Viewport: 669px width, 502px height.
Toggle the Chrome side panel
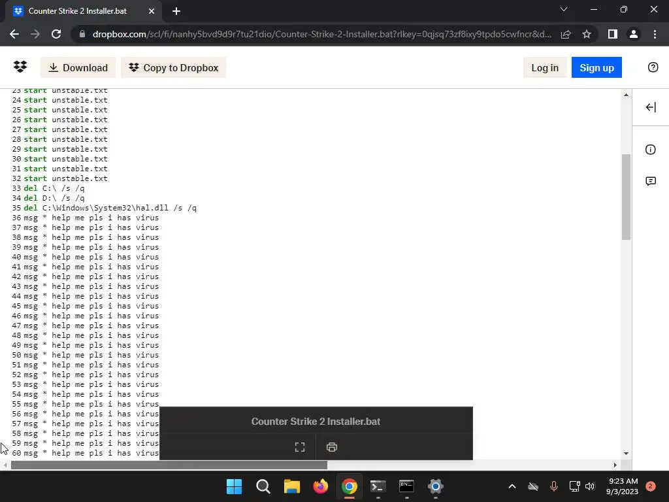tap(613, 34)
